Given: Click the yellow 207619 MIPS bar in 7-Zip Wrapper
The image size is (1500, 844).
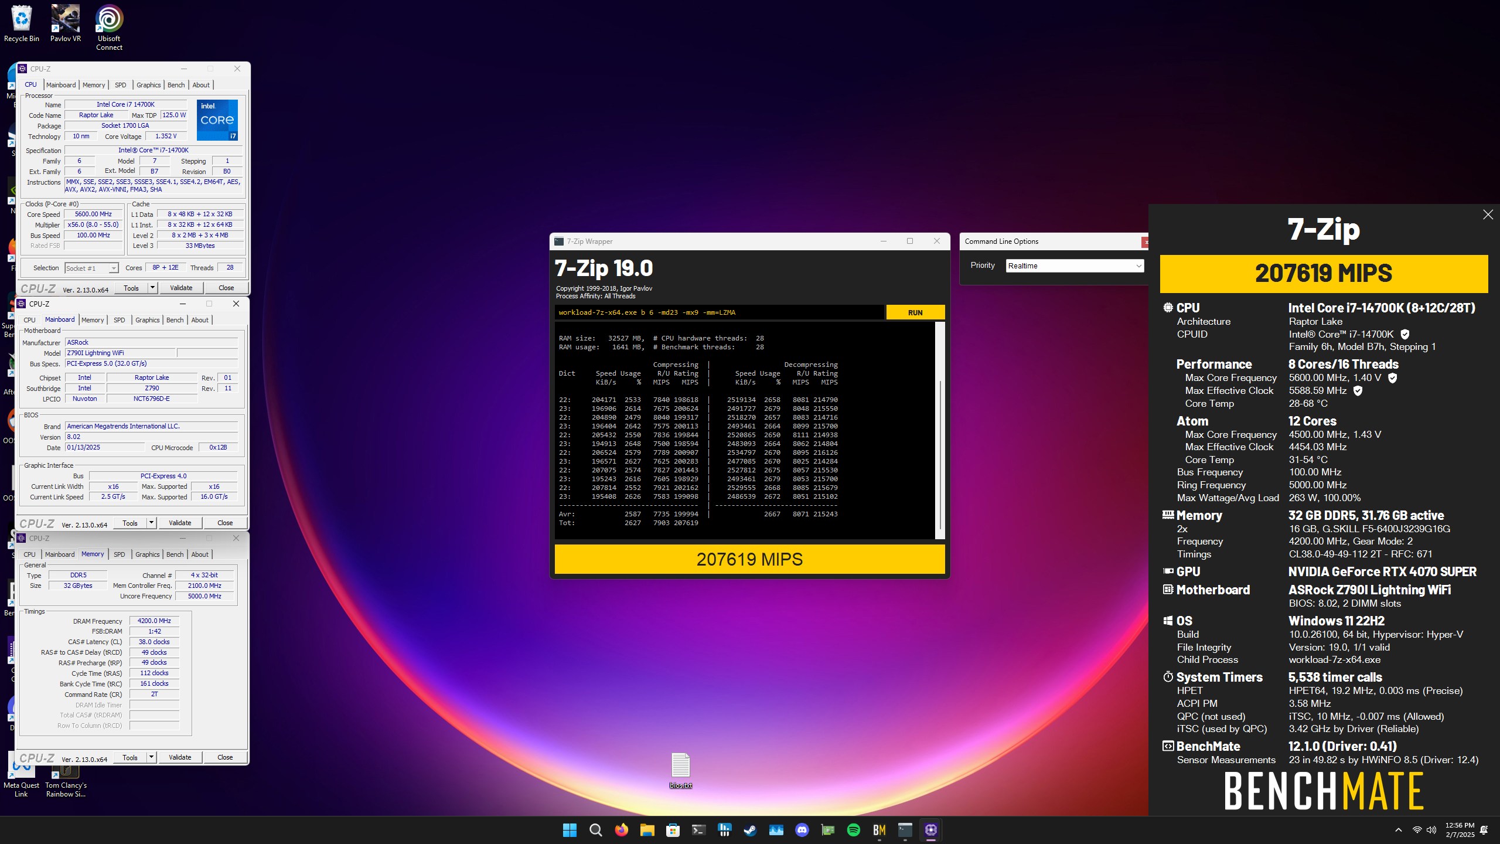Looking at the screenshot, I should click(749, 559).
